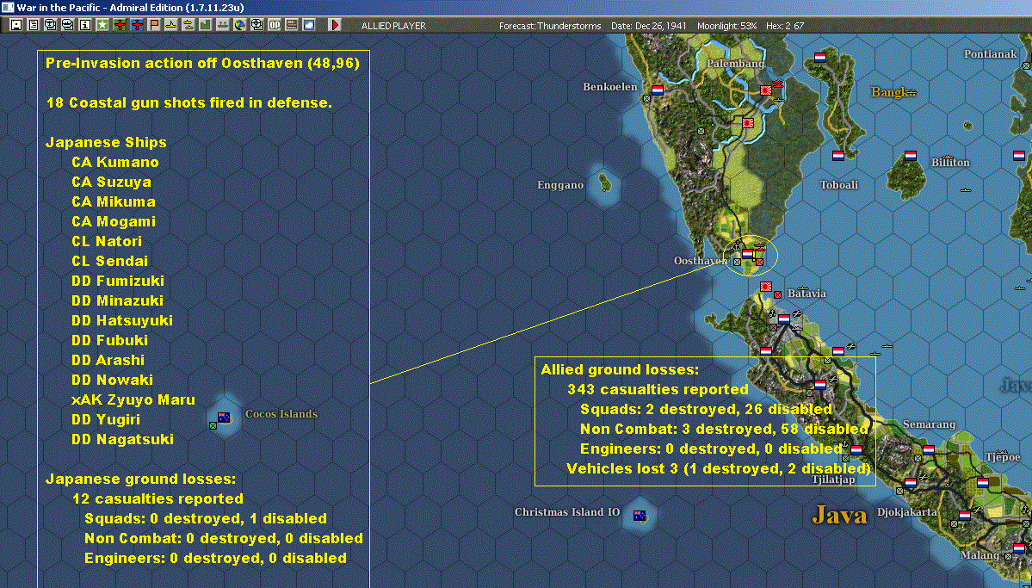Click ship icon next to Bangka label

[x=911, y=94]
